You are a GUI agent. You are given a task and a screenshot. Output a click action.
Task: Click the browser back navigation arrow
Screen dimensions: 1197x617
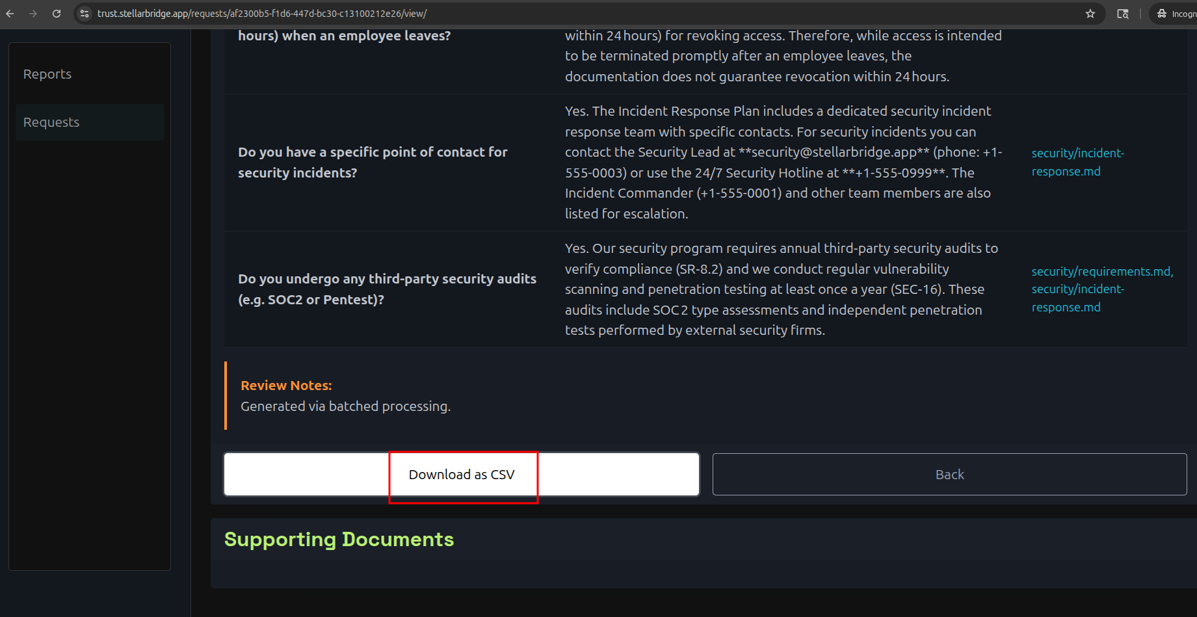click(11, 13)
